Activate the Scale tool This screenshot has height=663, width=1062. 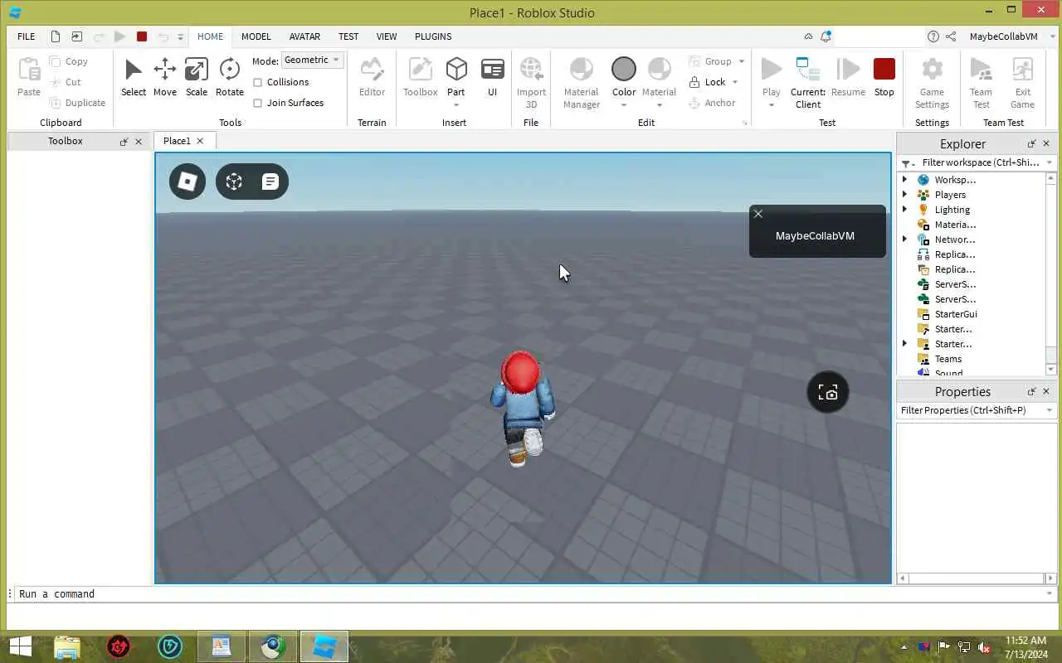pyautogui.click(x=197, y=77)
